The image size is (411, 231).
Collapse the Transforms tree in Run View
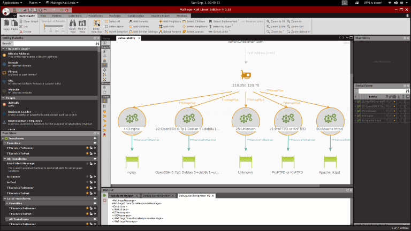pos(3,138)
